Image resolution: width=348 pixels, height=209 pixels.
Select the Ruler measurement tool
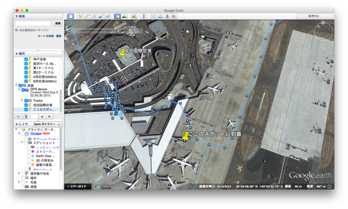(144, 16)
